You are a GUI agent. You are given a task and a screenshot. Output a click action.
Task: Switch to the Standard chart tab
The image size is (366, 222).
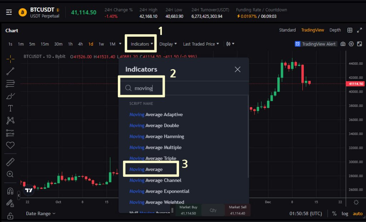point(287,30)
